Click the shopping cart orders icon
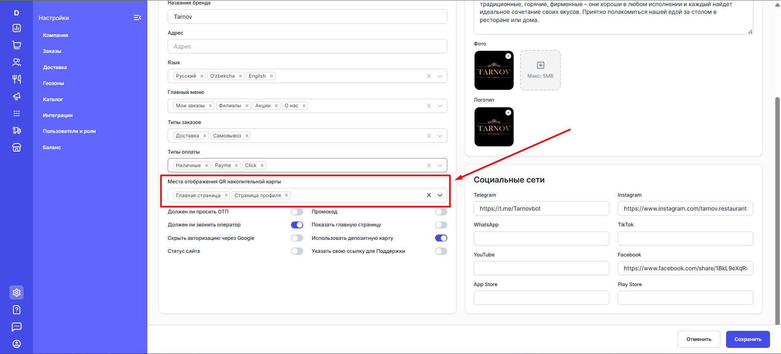This screenshot has width=781, height=354. [x=17, y=45]
